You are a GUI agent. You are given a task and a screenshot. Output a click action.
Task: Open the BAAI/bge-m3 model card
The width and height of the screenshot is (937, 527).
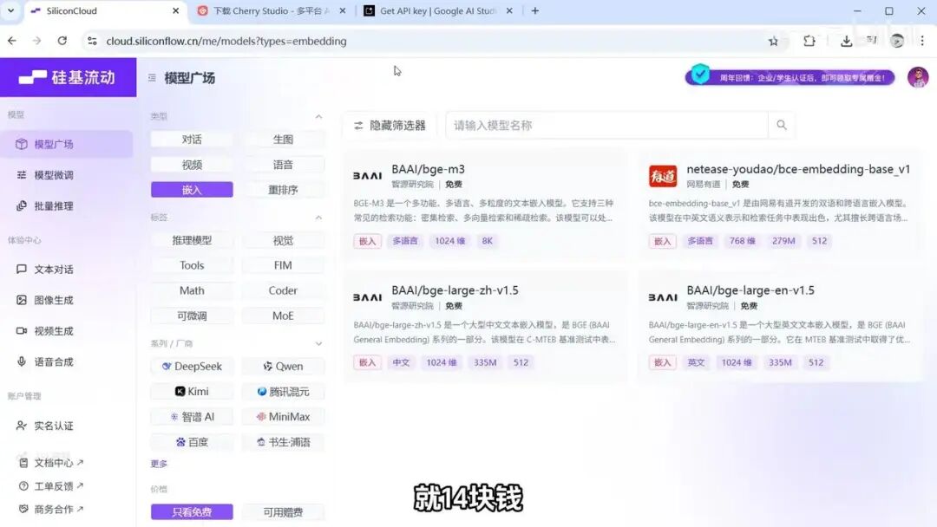tap(485, 205)
